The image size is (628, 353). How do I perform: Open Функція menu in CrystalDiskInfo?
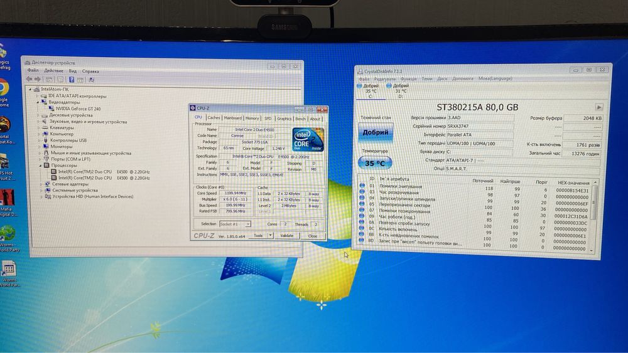point(409,79)
